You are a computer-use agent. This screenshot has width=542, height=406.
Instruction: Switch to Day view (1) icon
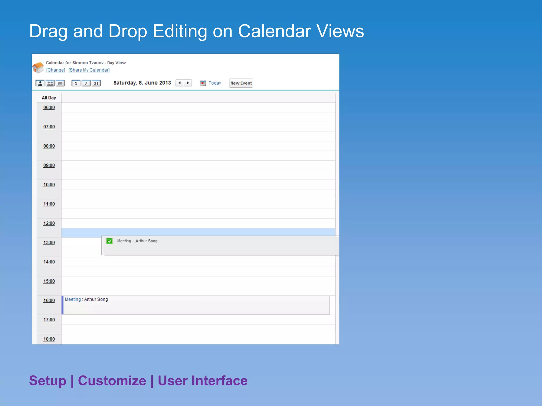[x=76, y=83]
